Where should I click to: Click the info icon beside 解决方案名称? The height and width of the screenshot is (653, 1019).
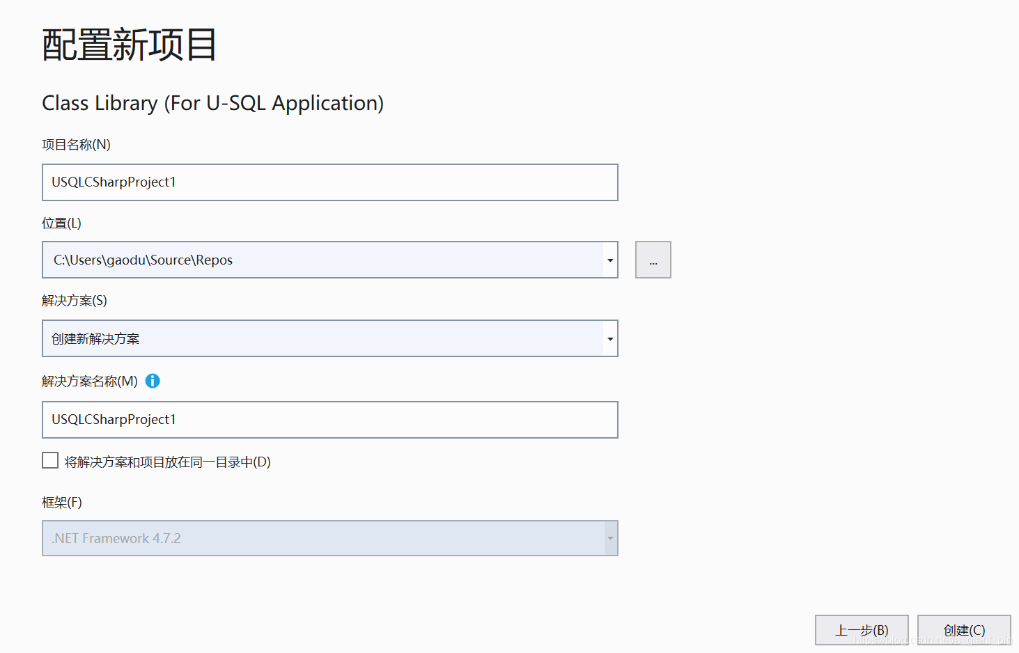[x=153, y=381]
